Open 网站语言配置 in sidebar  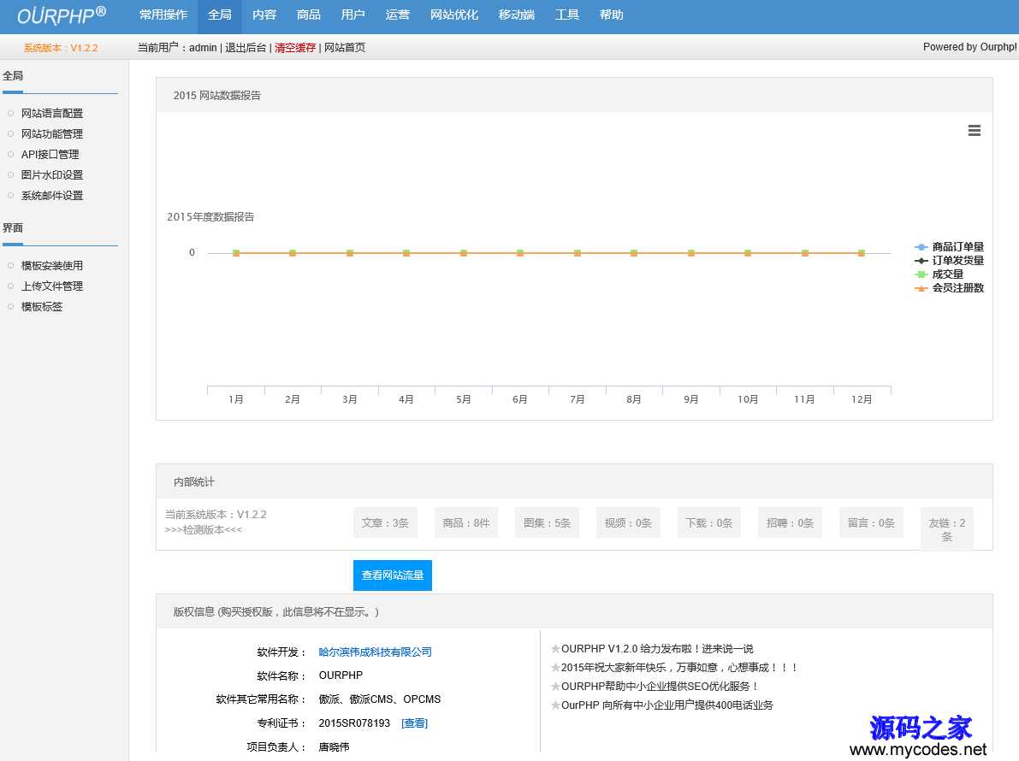[x=52, y=114]
